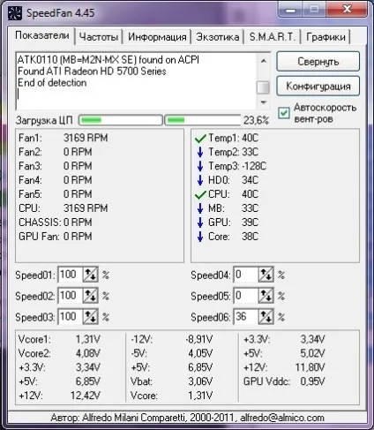The image size is (374, 430).
Task: Click the SpeedFan fan icon in title bar
Action: tap(15, 13)
